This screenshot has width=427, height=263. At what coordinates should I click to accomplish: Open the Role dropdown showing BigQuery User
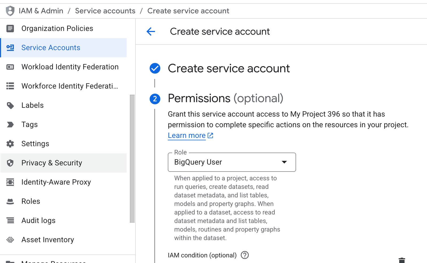tap(232, 162)
